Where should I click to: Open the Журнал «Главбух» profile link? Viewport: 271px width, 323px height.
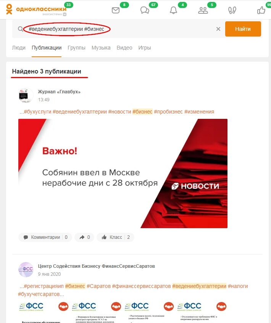[x=59, y=92]
